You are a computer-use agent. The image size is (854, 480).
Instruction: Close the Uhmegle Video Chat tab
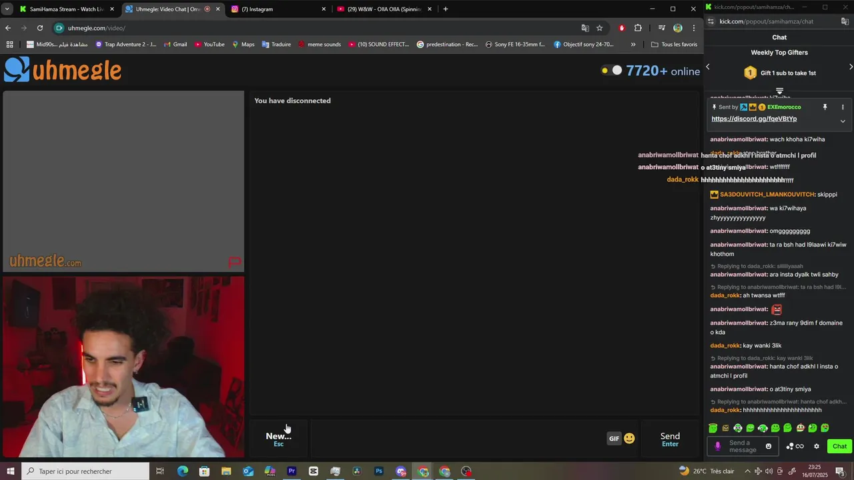[218, 9]
